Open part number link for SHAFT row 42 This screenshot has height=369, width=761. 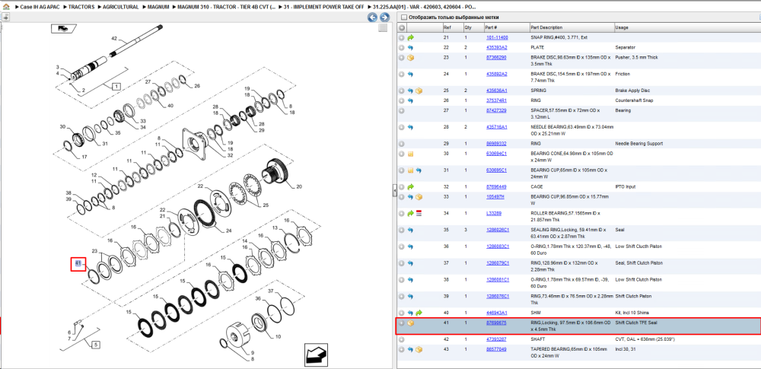tap(496, 339)
